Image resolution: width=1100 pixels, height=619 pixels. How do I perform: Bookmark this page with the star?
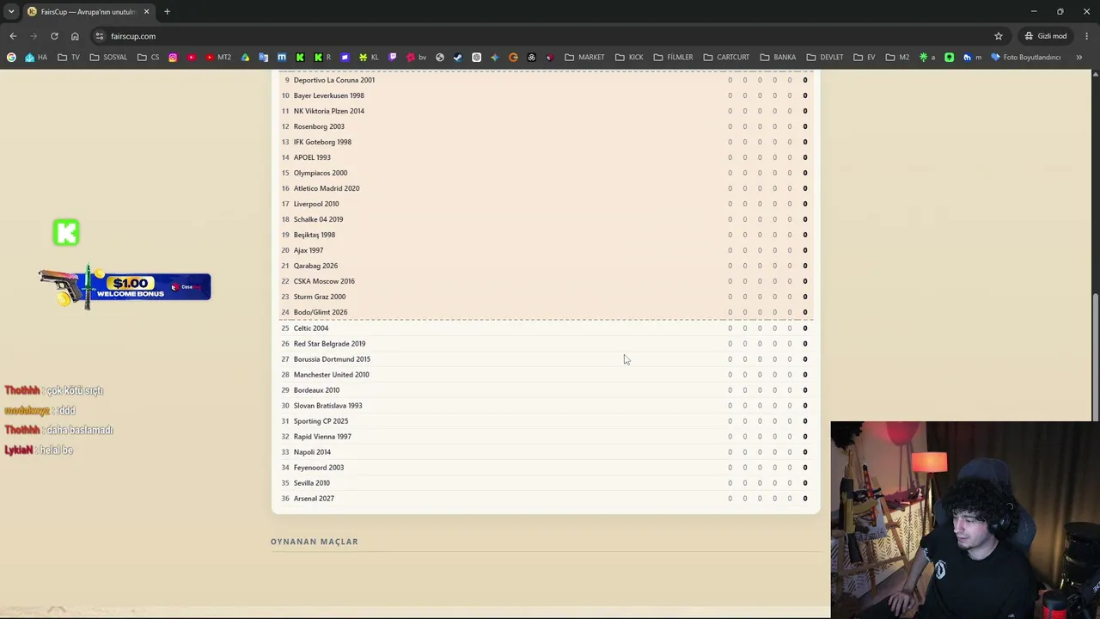(x=999, y=36)
